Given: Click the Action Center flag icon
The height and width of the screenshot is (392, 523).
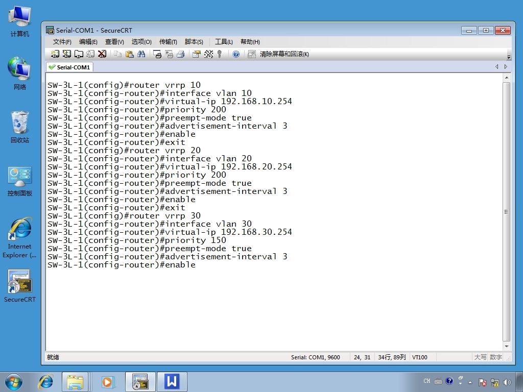Looking at the screenshot, I should click(482, 382).
